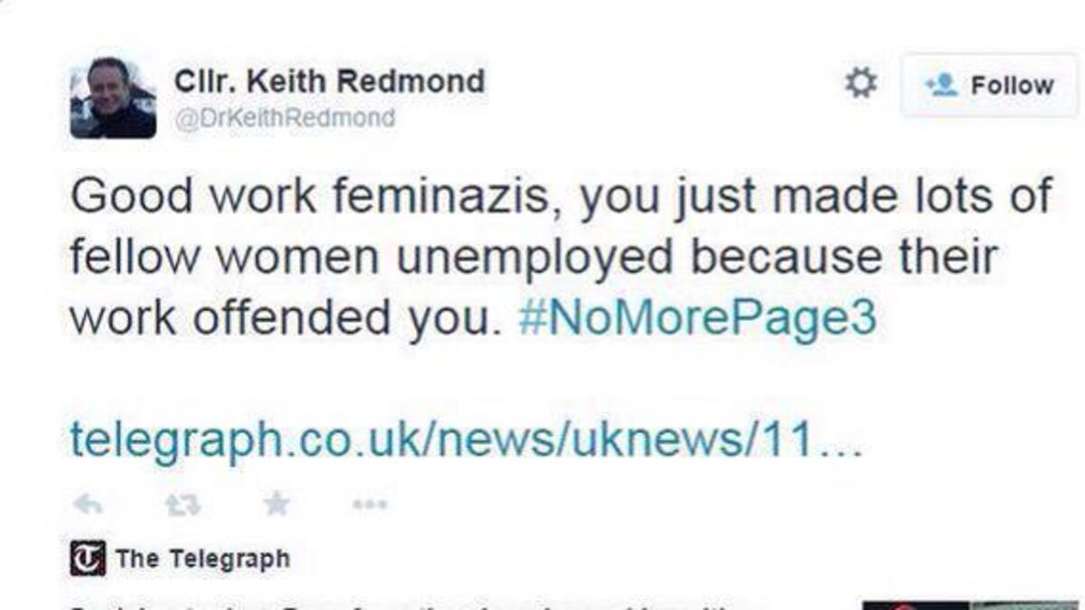Follow Cllr. Keith Redmond
1085x610 pixels.
(x=991, y=85)
